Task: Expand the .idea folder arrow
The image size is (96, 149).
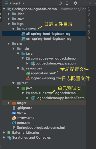Action: [x=9, y=14]
